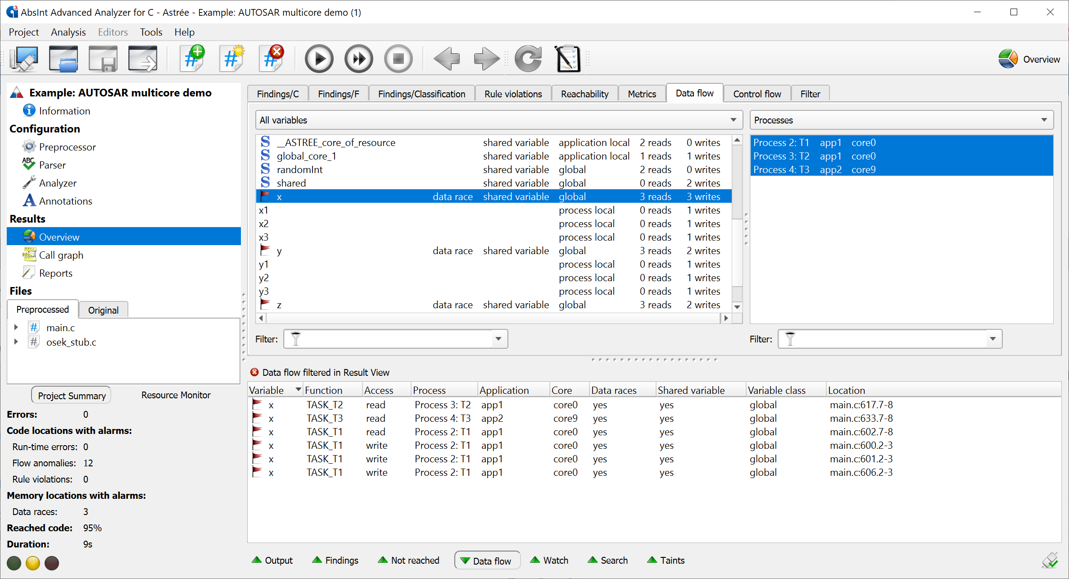Screen dimensions: 1069x579
Task: Click the clipboard notes toolbar icon
Action: pyautogui.click(x=568, y=59)
